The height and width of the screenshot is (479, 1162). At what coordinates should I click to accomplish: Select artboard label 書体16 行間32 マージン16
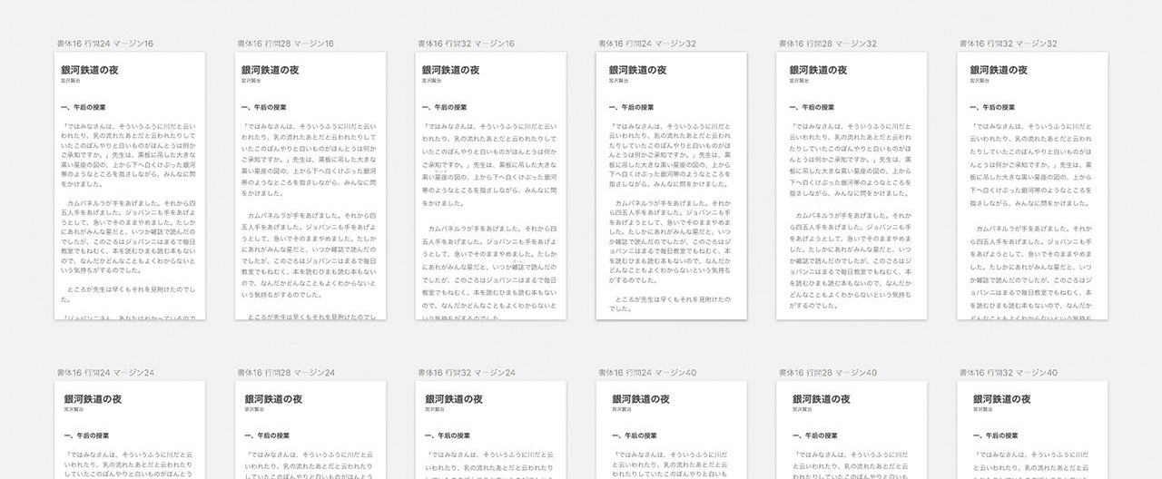[x=466, y=44]
